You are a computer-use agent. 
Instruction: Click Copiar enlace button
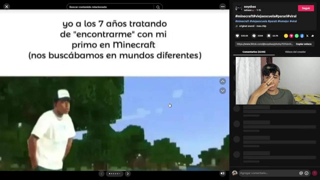tap(304, 44)
